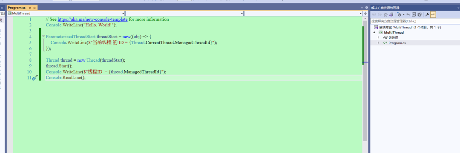Click the editor vertical scrollbar thumb

pyautogui.click(x=365, y=80)
